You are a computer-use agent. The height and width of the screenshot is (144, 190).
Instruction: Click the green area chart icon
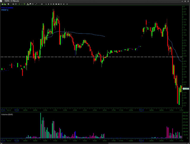[5, 4]
